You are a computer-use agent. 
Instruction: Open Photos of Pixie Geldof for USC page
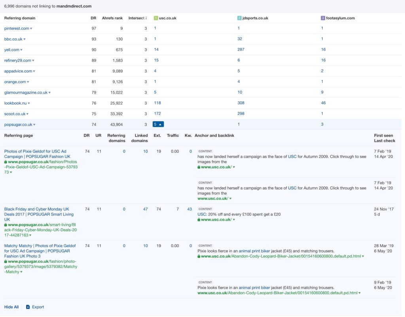pyautogui.click(x=37, y=154)
